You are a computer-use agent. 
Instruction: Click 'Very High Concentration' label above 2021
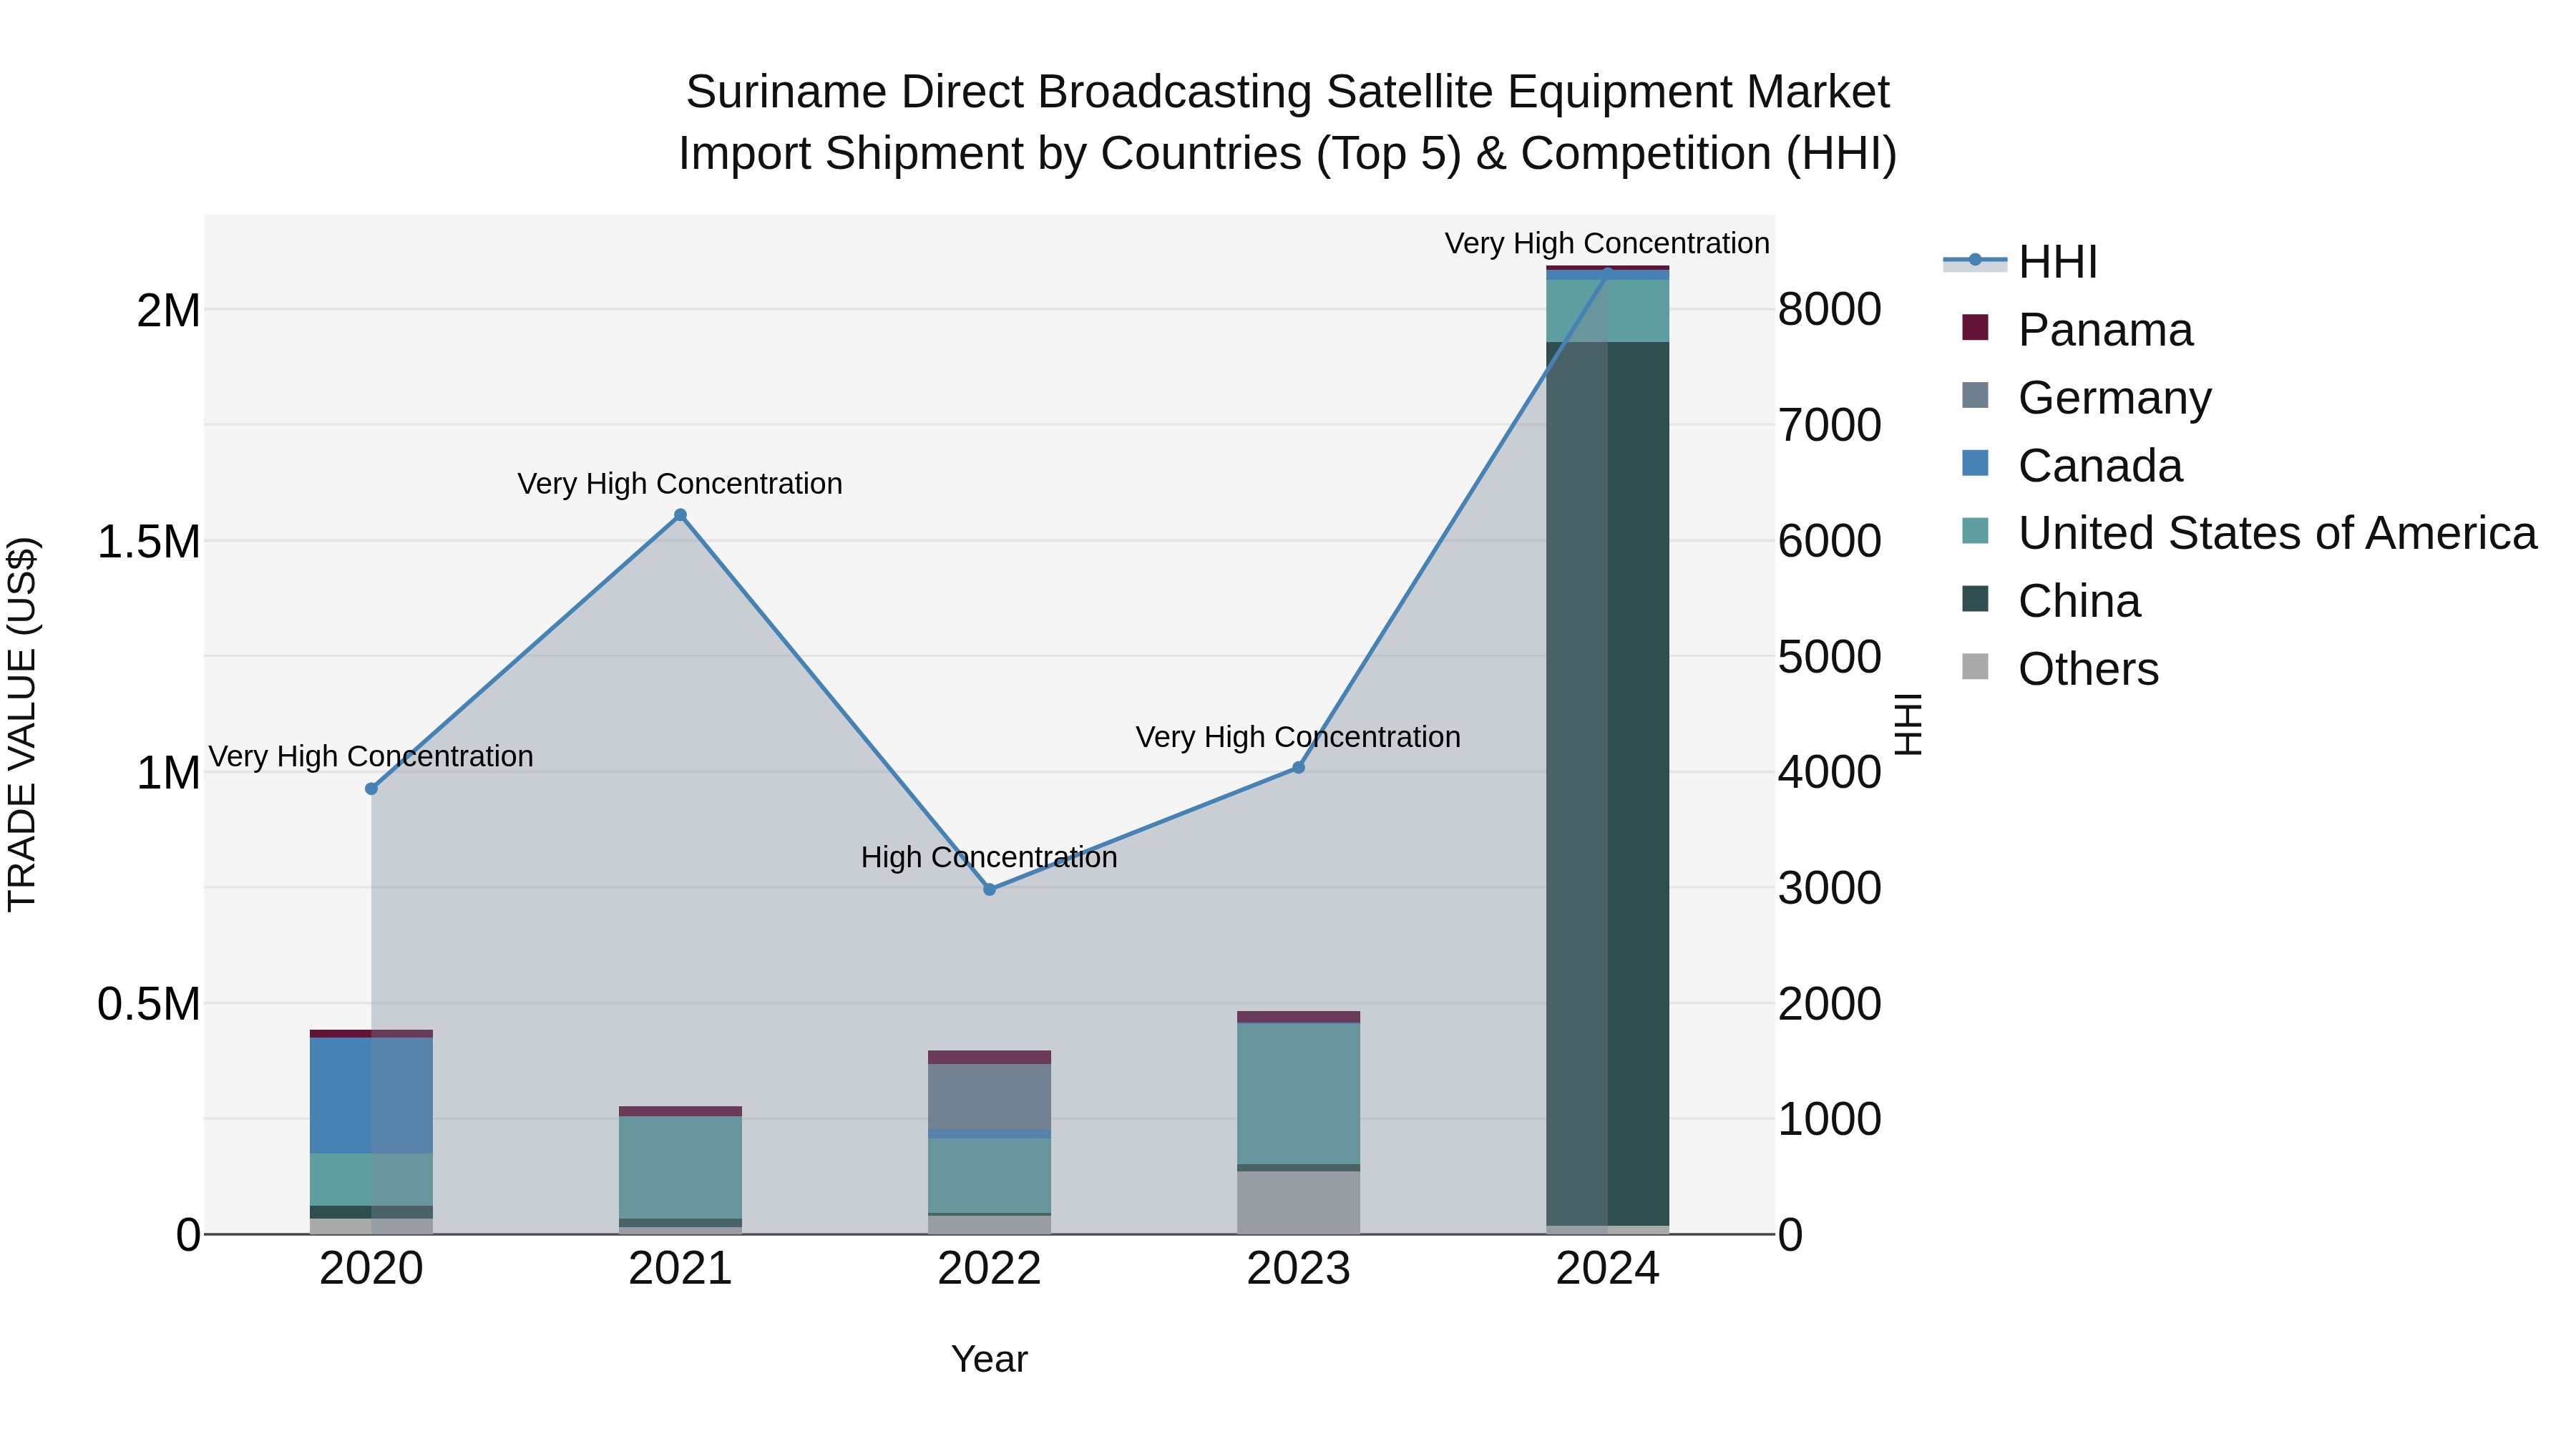tap(680, 483)
